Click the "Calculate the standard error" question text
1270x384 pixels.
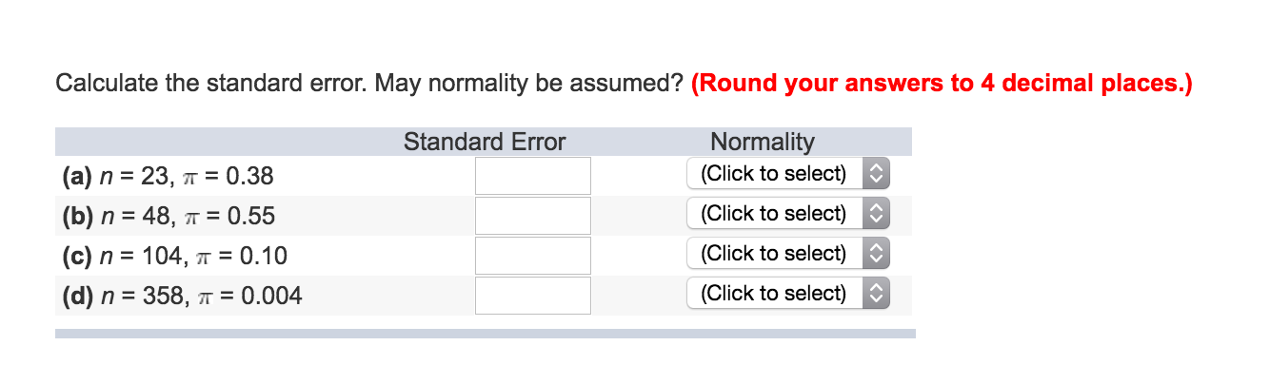(x=369, y=84)
